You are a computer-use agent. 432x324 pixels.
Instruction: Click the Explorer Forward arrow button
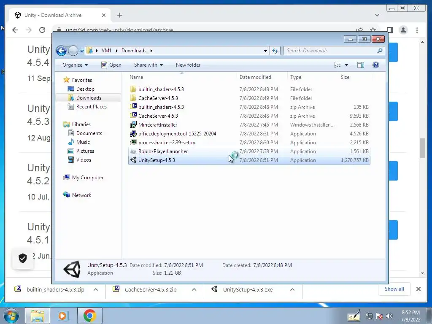click(x=73, y=51)
